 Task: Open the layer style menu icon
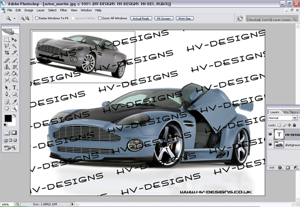pyautogui.click(x=280, y=168)
